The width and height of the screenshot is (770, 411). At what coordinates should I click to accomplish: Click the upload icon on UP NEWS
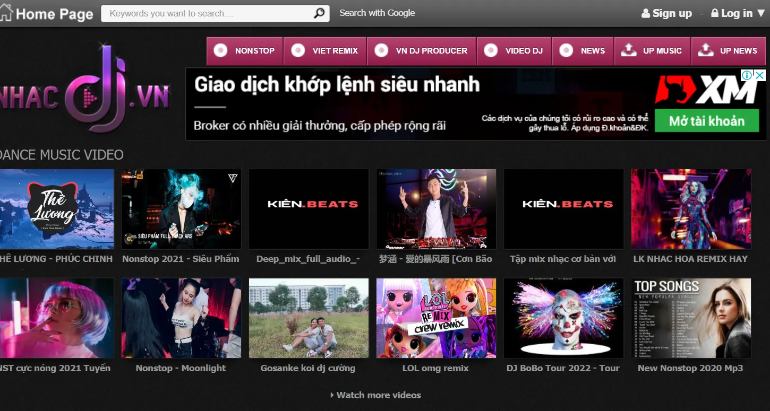click(706, 50)
